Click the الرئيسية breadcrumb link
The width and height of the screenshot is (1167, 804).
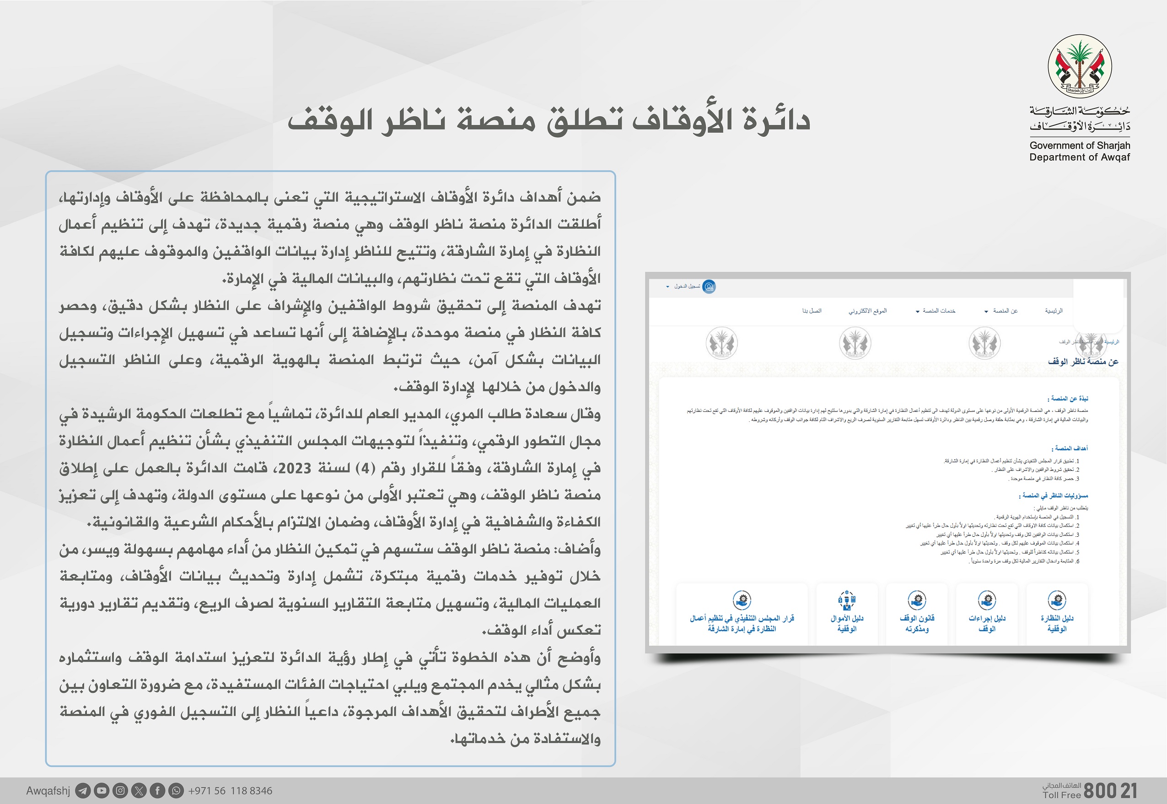pyautogui.click(x=1112, y=342)
